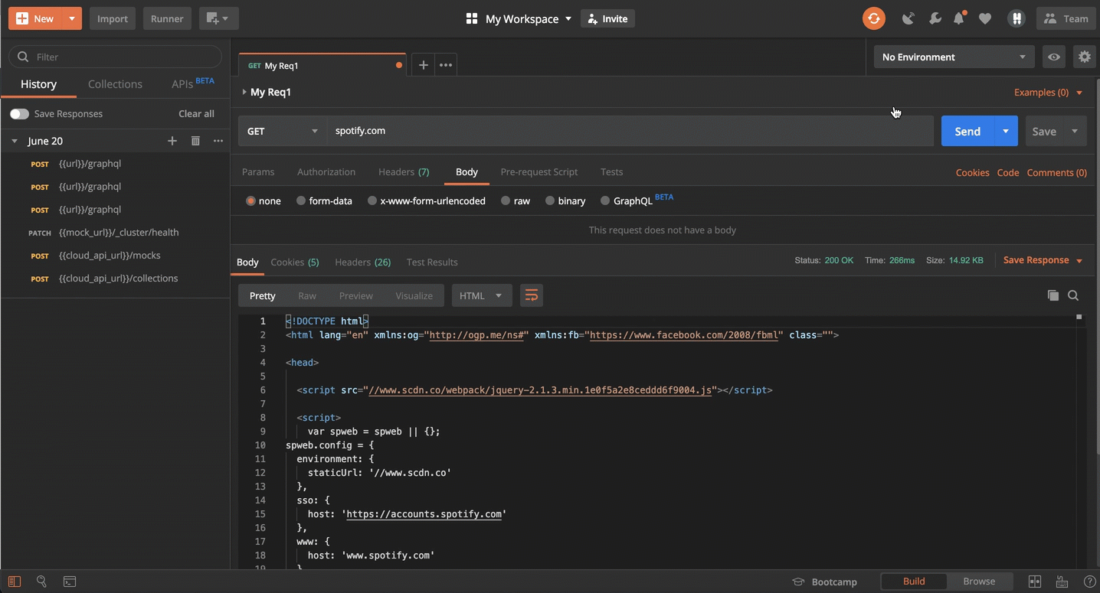Toggle line wrap in response viewer
Screen dimensions: 1100x593
point(532,295)
